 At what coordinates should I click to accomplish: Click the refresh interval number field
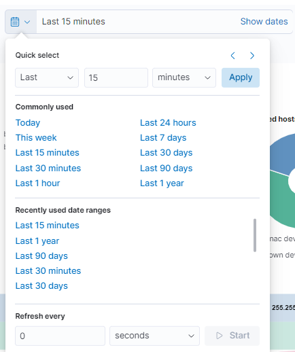pyautogui.click(x=60, y=336)
